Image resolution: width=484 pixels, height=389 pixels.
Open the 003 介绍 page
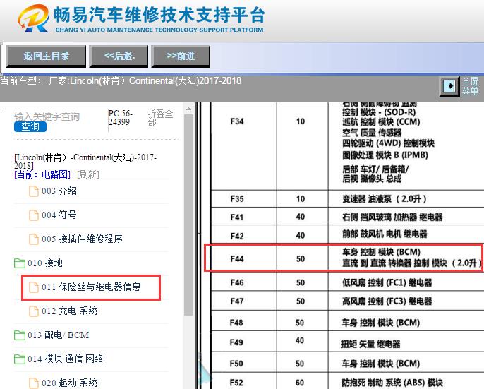[59, 191]
